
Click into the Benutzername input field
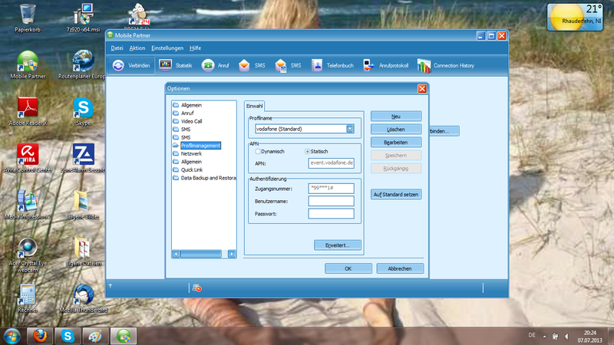click(x=331, y=201)
